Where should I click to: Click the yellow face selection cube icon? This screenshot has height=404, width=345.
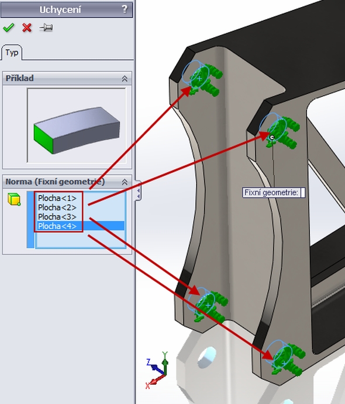pos(14,200)
